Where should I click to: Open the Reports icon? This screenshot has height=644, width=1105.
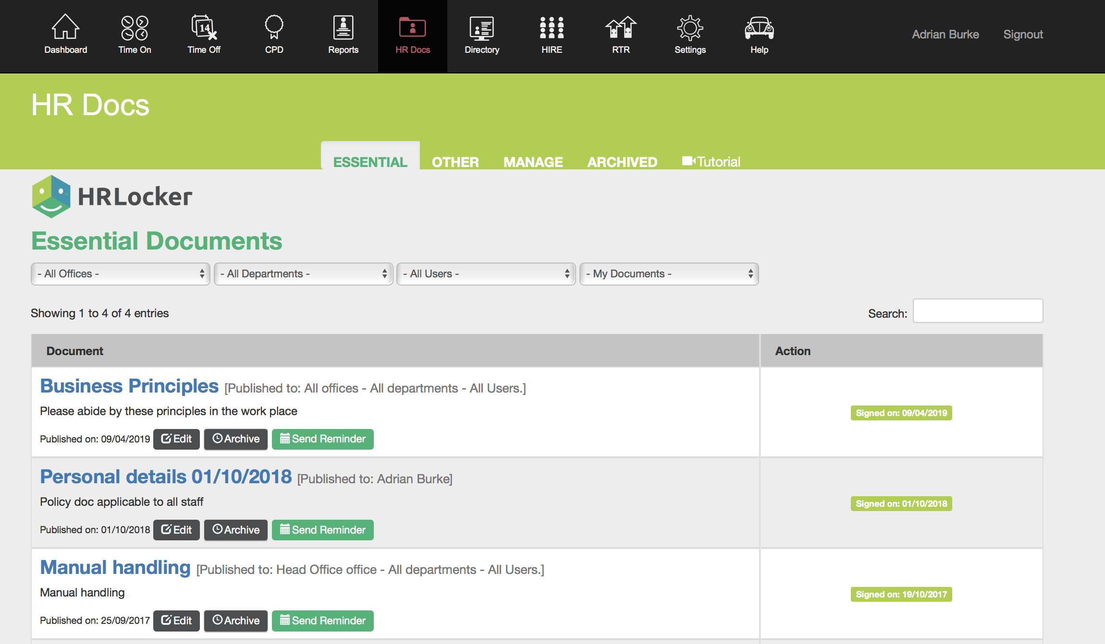343,28
